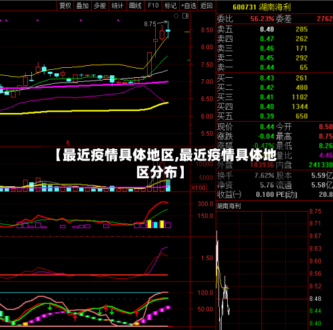Screen dimensions: 333x330
Task: Click the 最低 value 8.26
Action: pyautogui.click(x=326, y=146)
